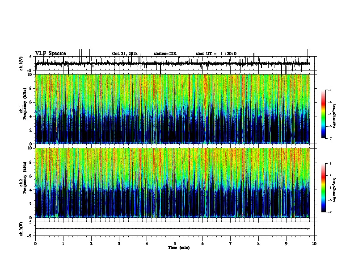This screenshot has width=354, height=273.
Task: Click the "-3" tick on ch.1 colorbar
Action: click(330, 90)
